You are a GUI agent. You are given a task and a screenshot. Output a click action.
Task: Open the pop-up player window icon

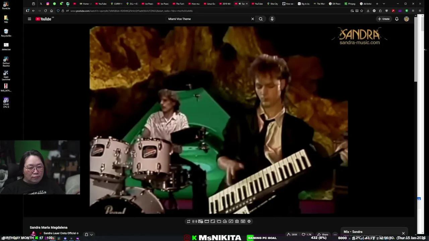219,222
